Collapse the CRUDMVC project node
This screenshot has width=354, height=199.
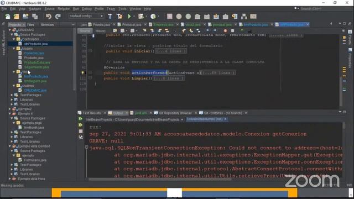pyautogui.click(x=10, y=30)
